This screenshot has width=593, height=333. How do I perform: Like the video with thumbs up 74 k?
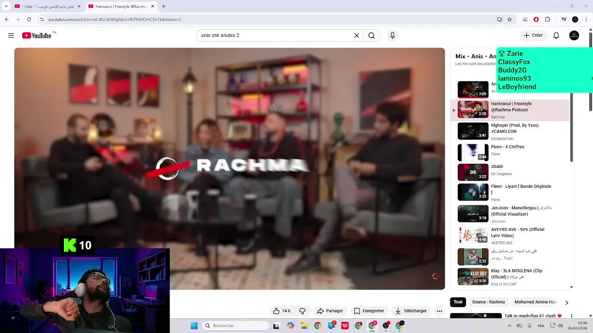282,311
